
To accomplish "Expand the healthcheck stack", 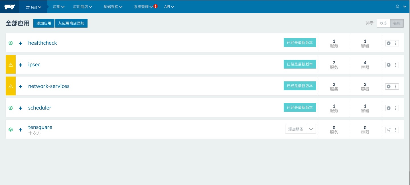I will click(21, 43).
